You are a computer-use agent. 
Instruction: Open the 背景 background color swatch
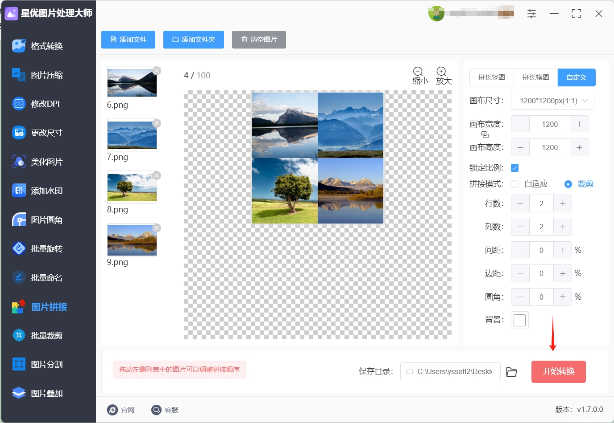point(520,320)
